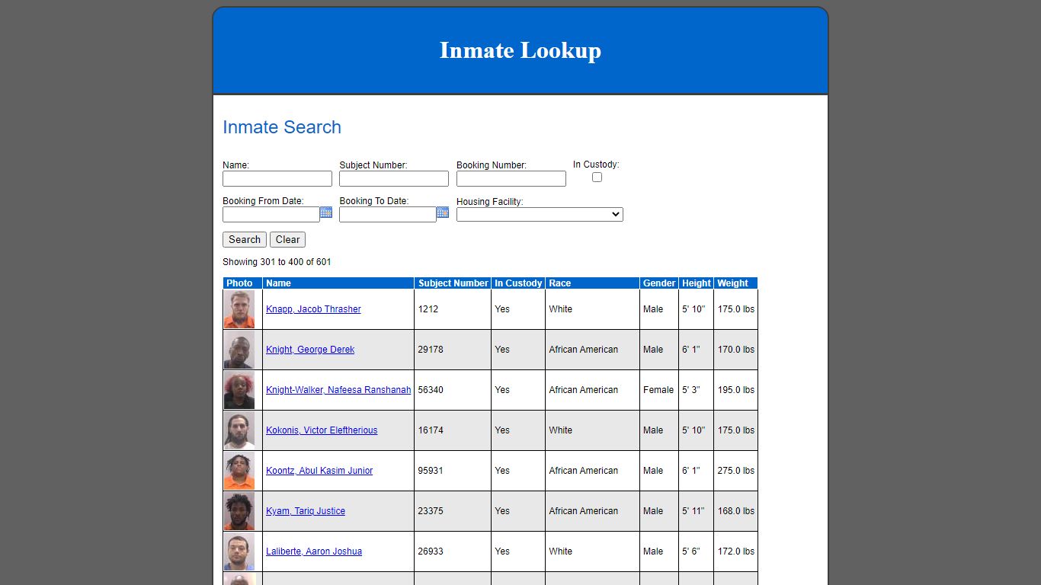View Knight-Walker, Nafeesa Ranshanah details
This screenshot has height=585, width=1041.
pos(338,389)
